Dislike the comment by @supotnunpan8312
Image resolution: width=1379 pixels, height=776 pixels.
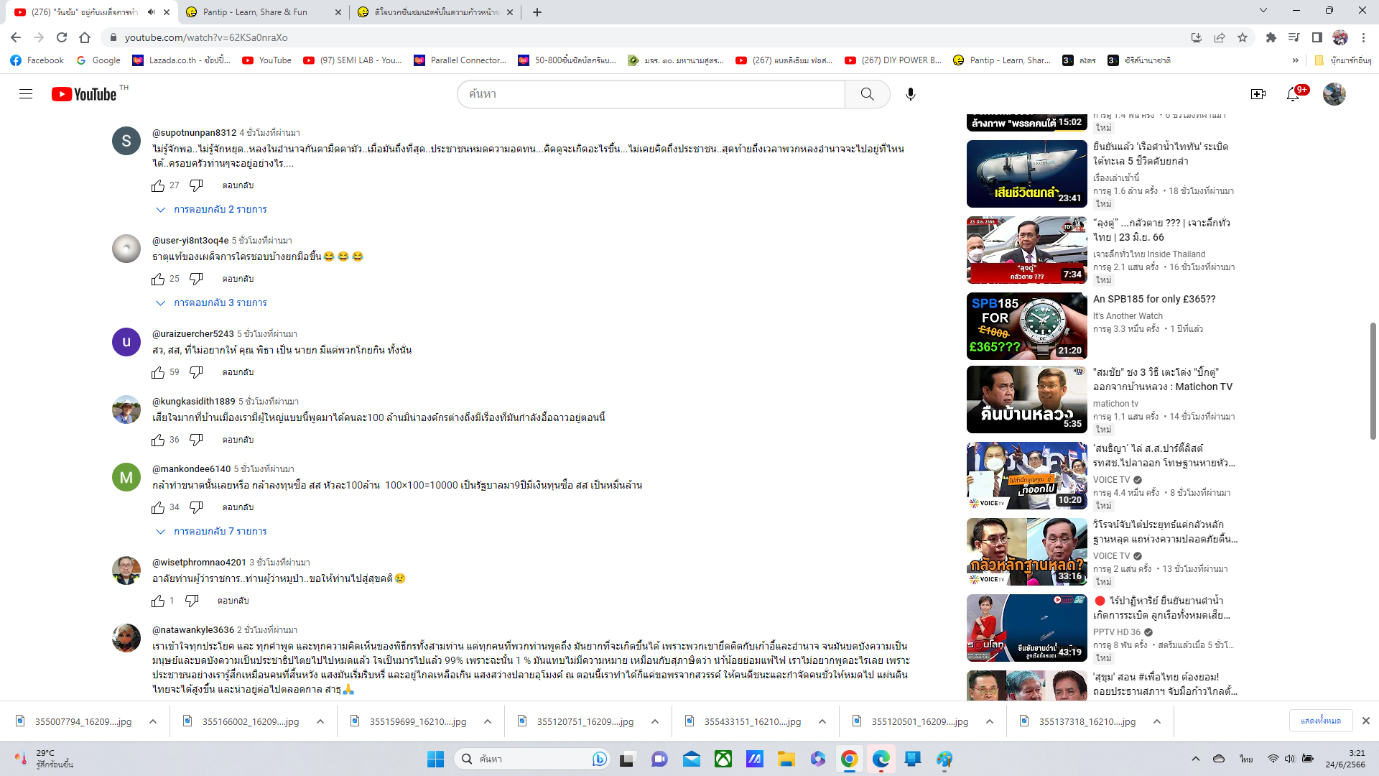pos(196,186)
